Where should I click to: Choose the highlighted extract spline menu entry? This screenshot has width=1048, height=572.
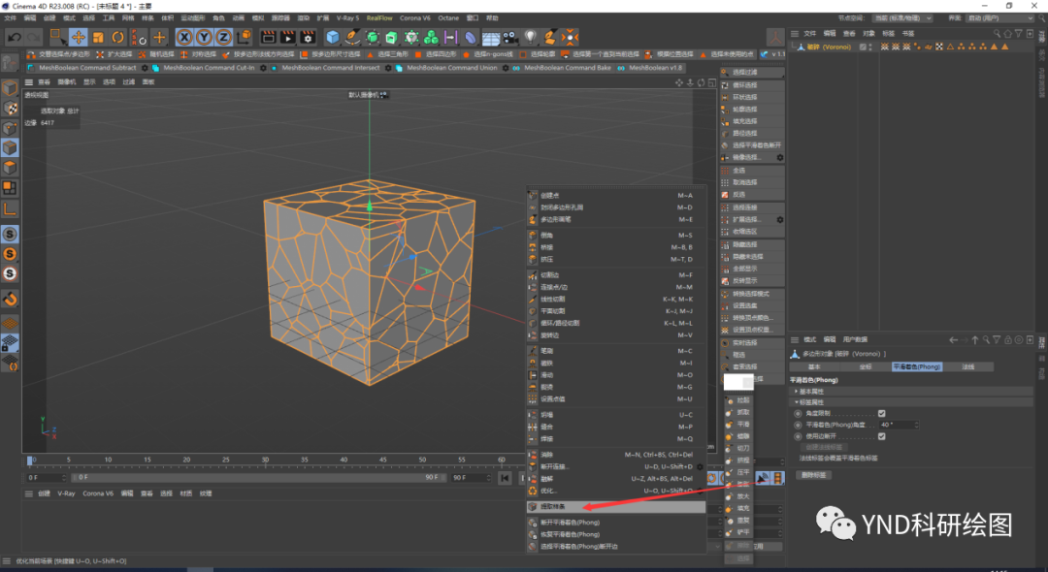[x=615, y=507]
